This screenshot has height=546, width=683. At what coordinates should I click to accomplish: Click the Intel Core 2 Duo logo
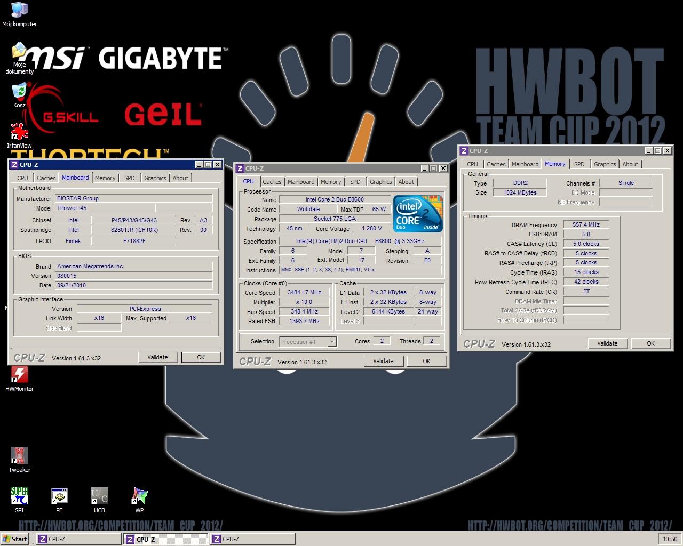(x=418, y=214)
